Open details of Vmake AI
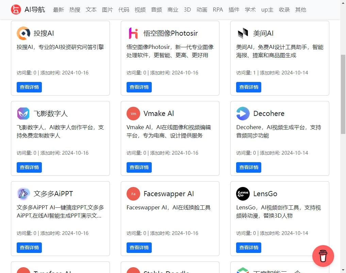This screenshot has height=273, width=346. point(139,167)
